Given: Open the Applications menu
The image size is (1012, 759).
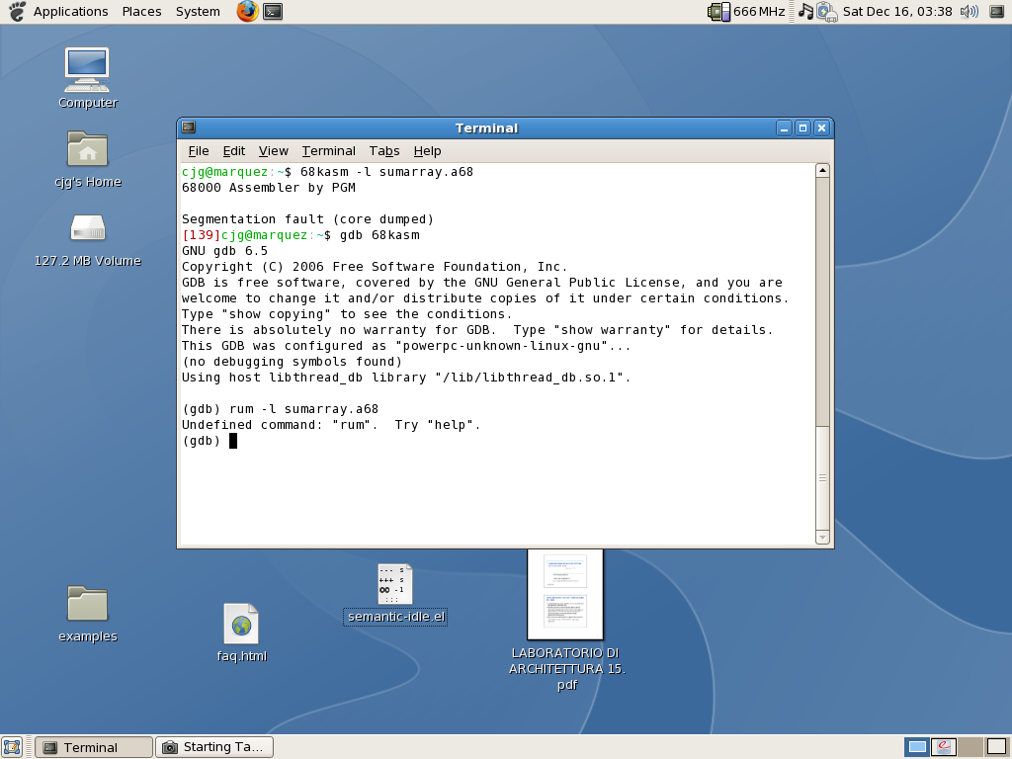Looking at the screenshot, I should [70, 12].
